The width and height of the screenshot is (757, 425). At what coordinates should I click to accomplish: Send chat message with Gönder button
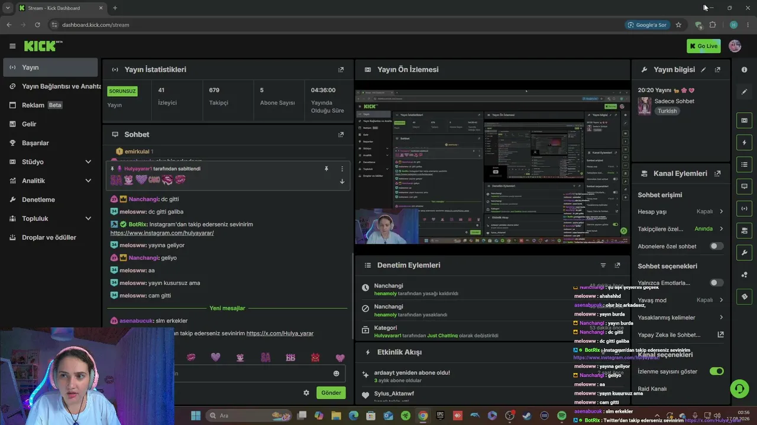pos(331,393)
